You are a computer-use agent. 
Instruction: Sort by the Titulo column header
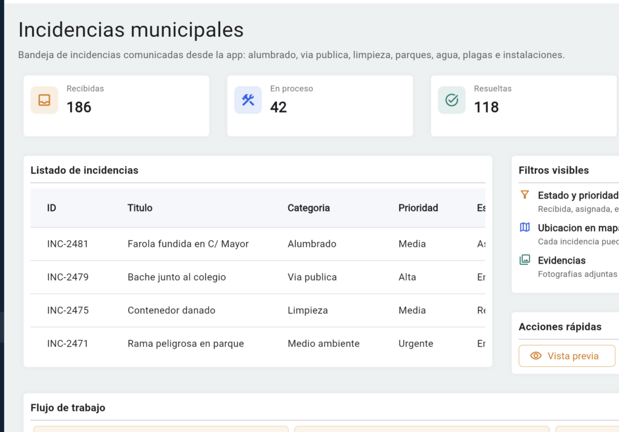coord(140,208)
